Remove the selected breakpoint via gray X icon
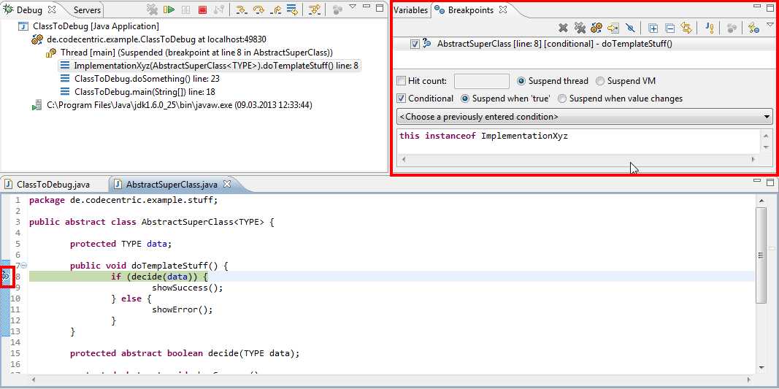This screenshot has height=389, width=779. 563,28
